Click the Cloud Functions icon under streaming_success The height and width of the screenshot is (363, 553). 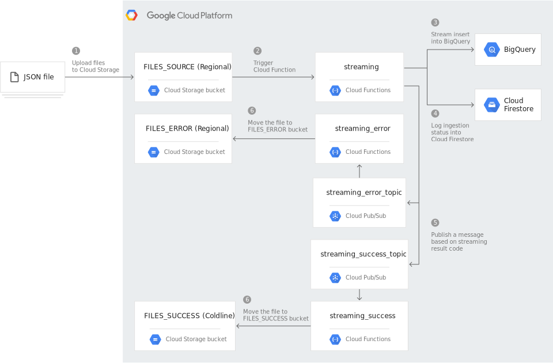[x=335, y=339]
